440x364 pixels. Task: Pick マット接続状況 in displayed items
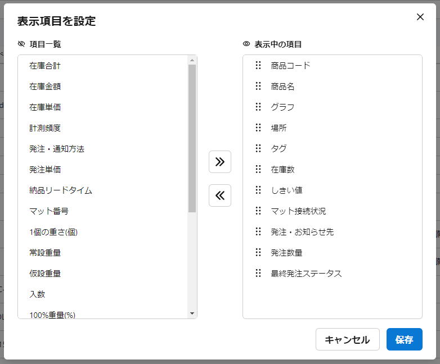(x=298, y=211)
